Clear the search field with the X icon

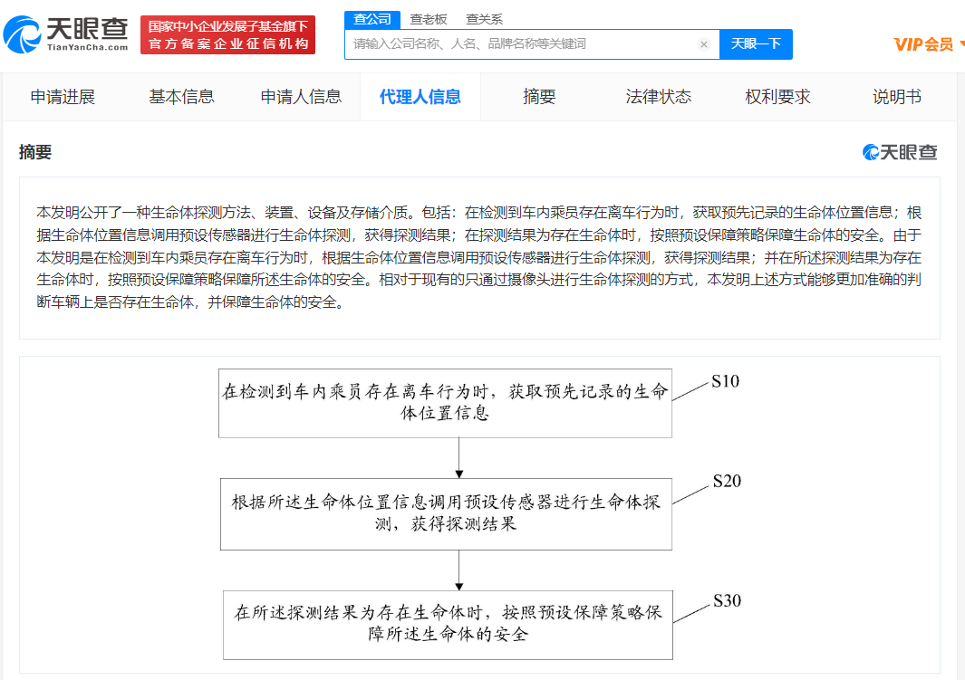coord(703,44)
